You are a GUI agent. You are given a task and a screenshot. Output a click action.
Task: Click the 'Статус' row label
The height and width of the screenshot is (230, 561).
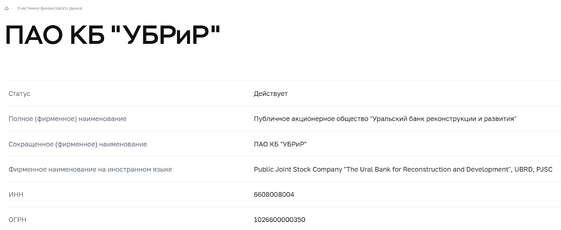tap(19, 93)
